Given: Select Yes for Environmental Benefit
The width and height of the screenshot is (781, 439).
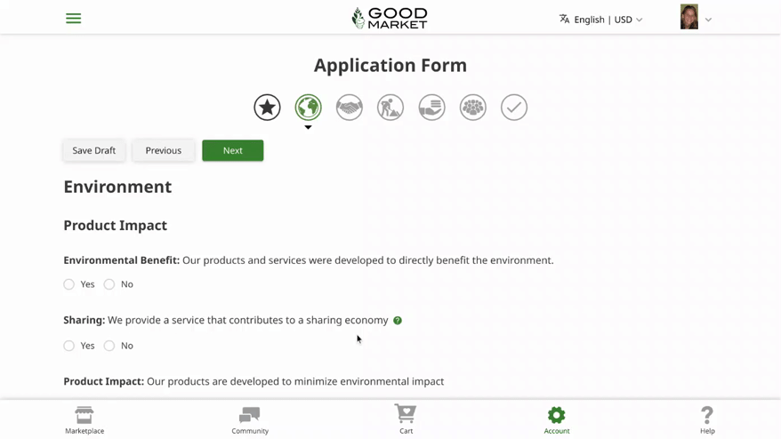Looking at the screenshot, I should [x=69, y=284].
